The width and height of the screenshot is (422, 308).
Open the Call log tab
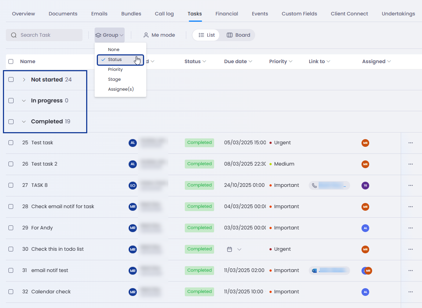click(x=164, y=14)
